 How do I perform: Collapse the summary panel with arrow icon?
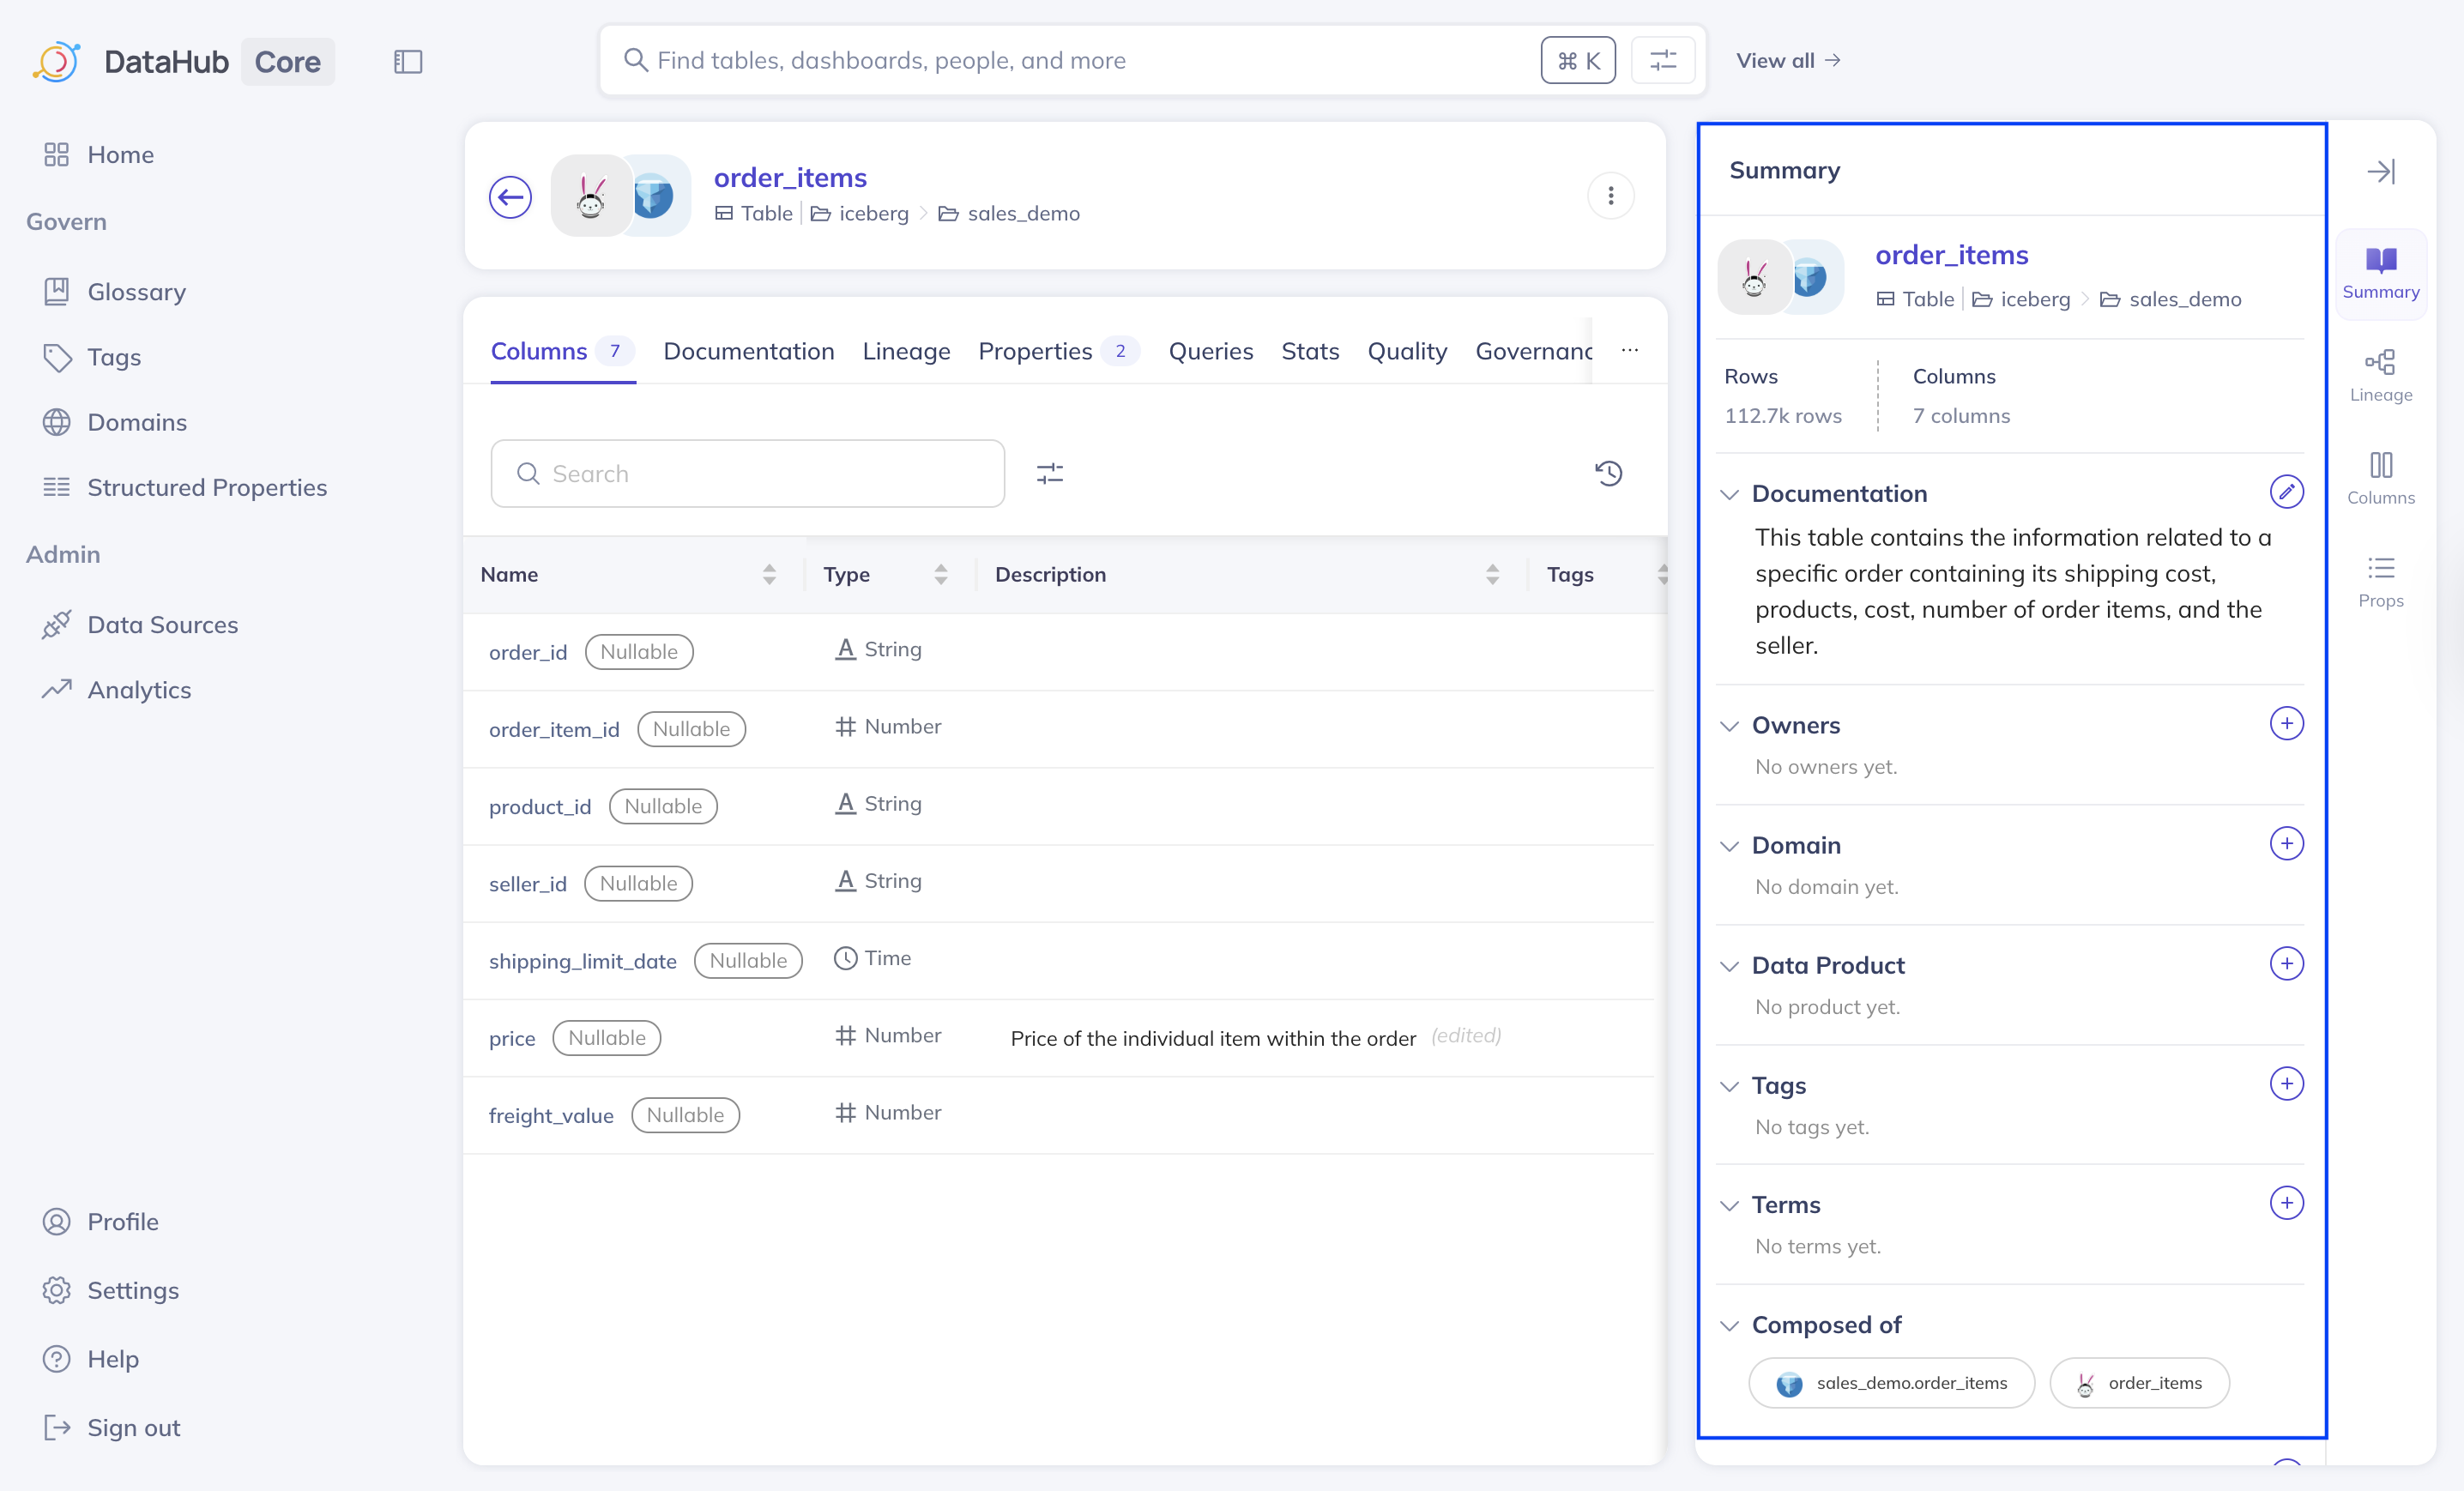(x=2380, y=171)
